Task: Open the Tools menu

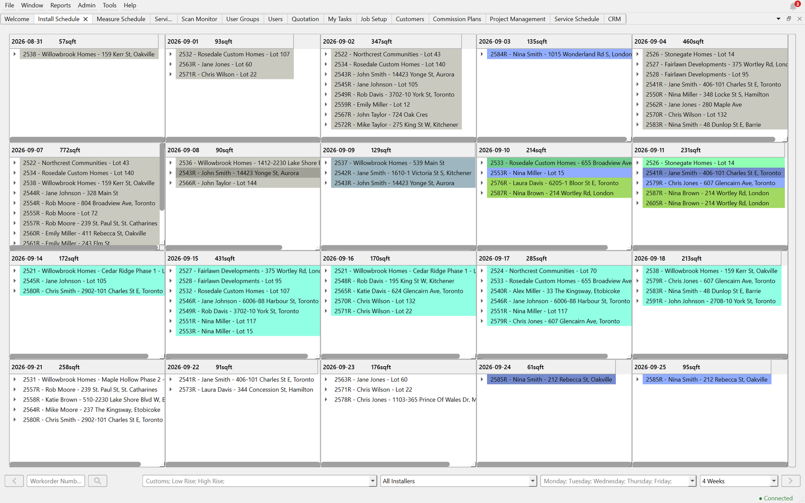Action: [110, 6]
